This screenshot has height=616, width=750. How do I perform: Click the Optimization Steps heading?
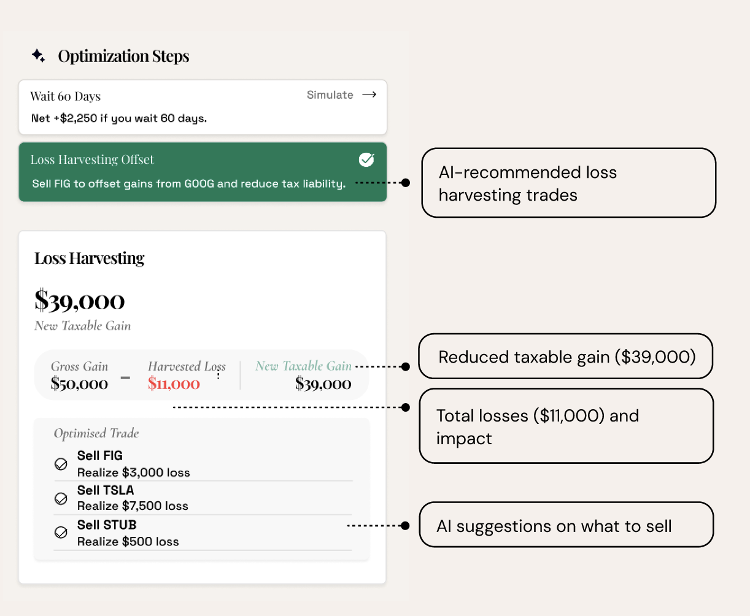pyautogui.click(x=123, y=56)
